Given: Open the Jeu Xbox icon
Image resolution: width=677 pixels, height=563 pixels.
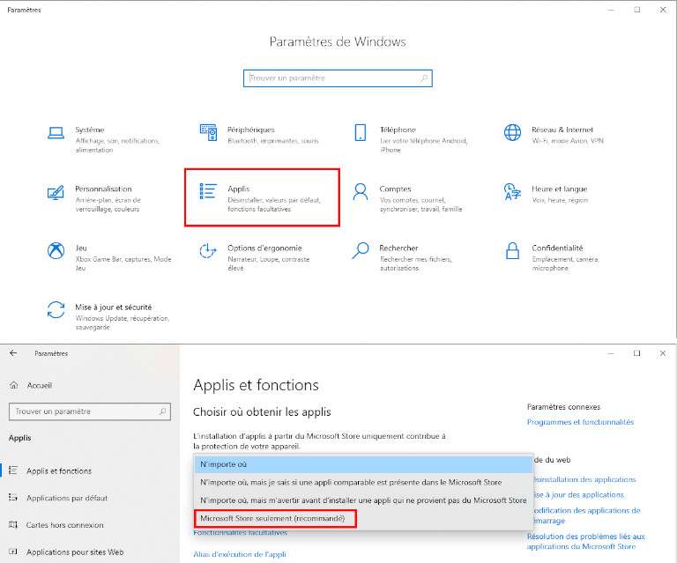Looking at the screenshot, I should coord(56,250).
